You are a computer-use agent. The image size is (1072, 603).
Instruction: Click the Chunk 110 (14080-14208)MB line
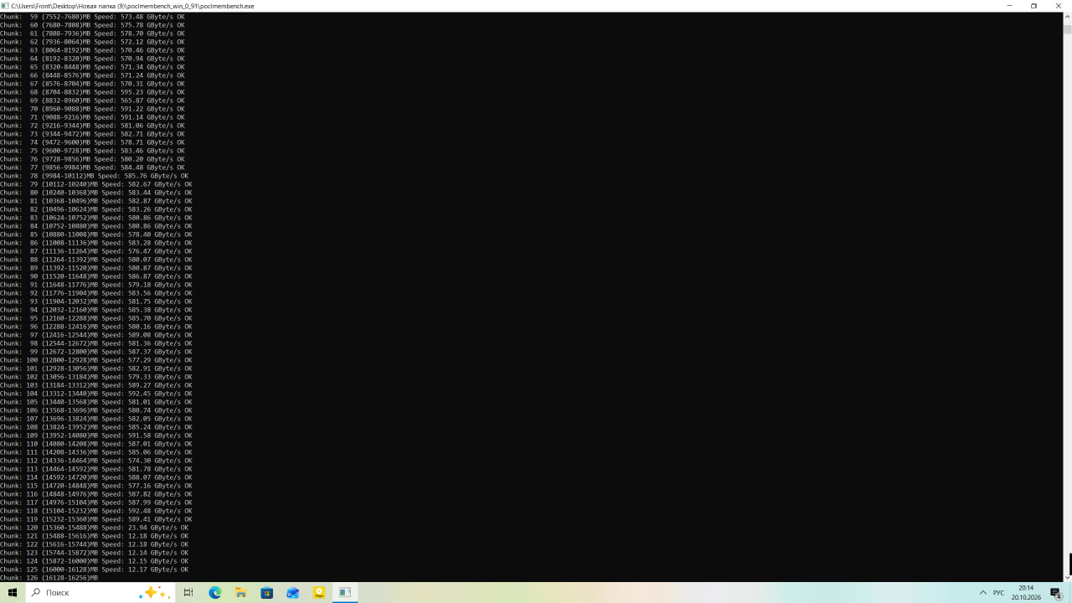95,444
